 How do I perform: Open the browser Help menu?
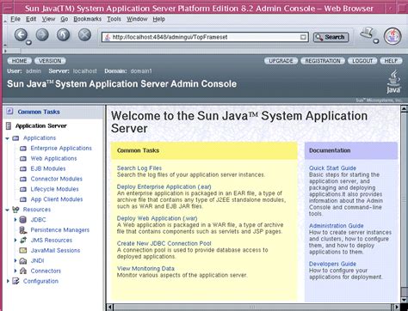click(x=158, y=19)
